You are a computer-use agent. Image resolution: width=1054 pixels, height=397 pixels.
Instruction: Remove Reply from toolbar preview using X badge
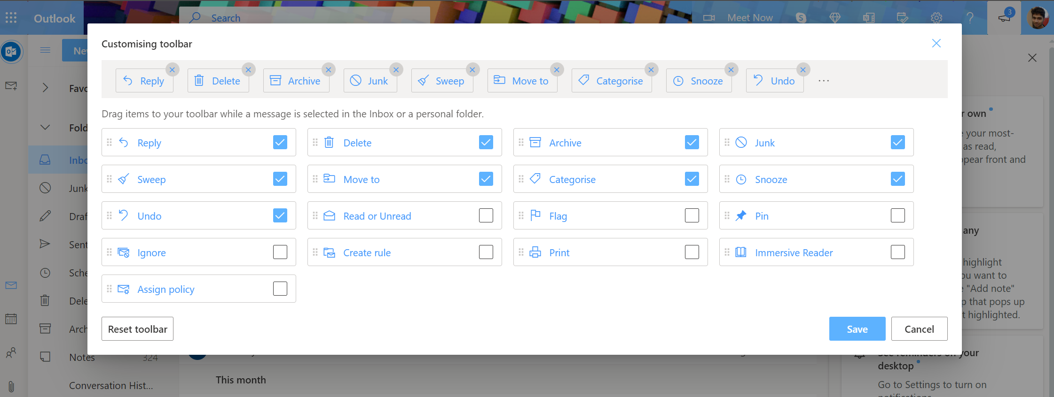(x=172, y=70)
